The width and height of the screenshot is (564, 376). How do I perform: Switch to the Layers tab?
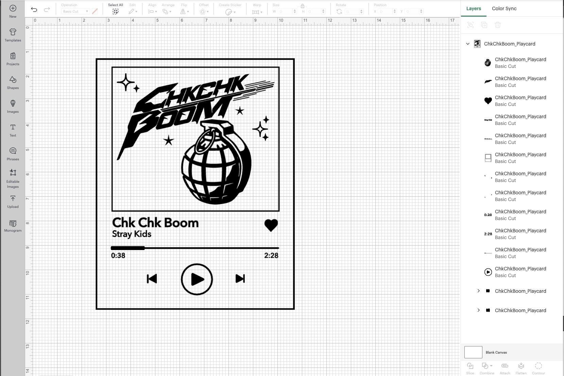click(x=473, y=8)
